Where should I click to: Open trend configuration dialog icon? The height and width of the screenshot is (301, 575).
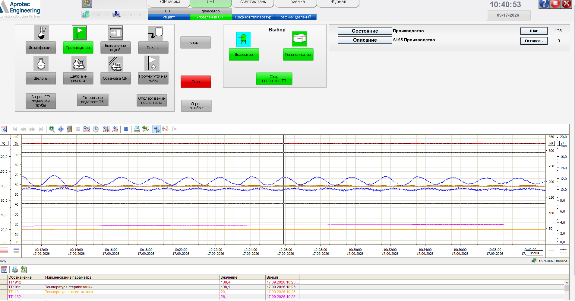click(4, 129)
